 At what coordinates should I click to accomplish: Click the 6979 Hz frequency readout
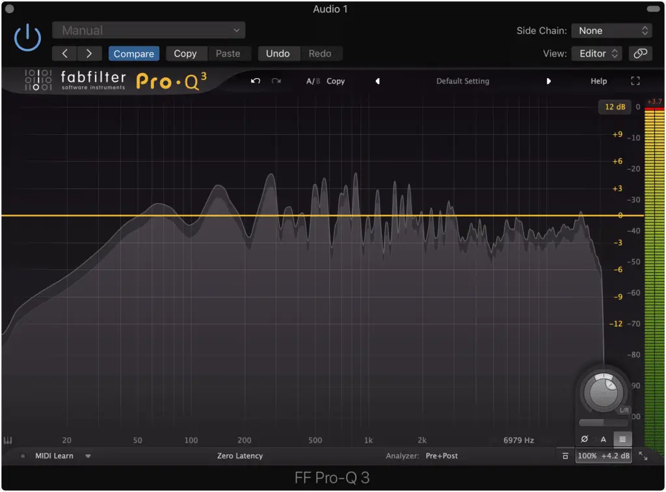tap(518, 440)
